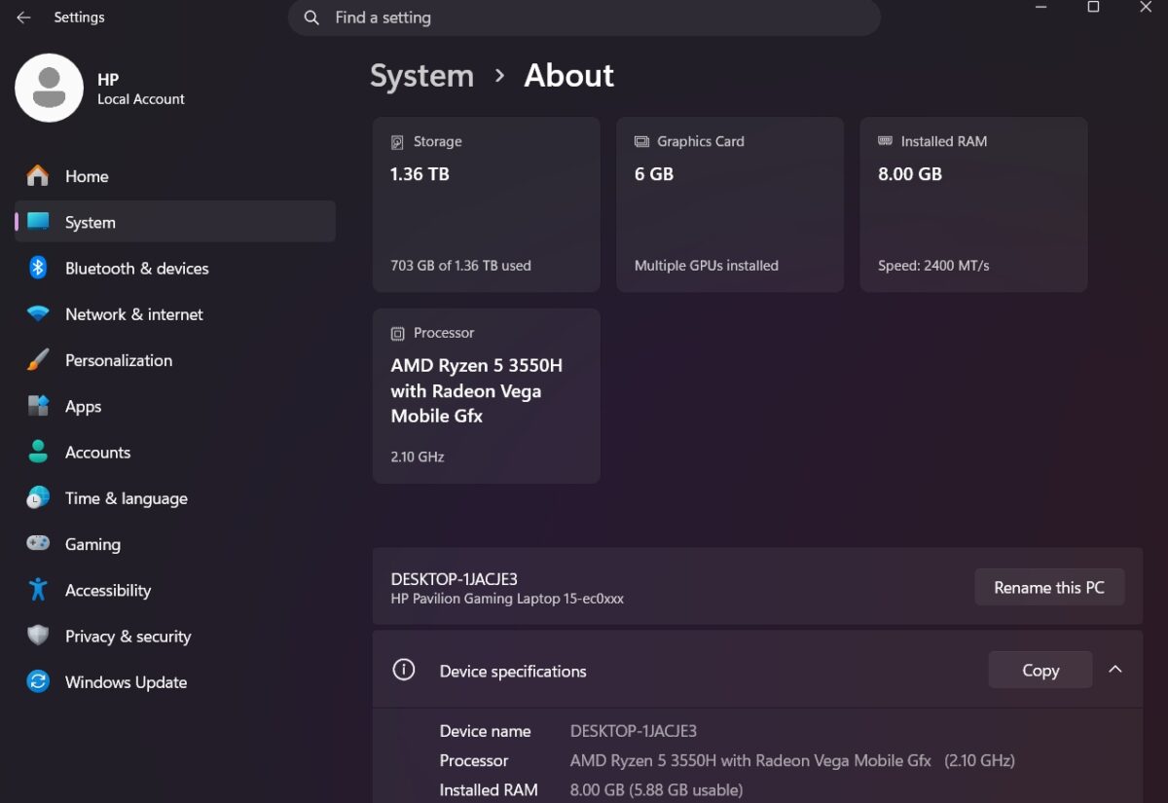The width and height of the screenshot is (1168, 803).
Task: Open Bluetooth & devices settings
Action: (x=175, y=268)
